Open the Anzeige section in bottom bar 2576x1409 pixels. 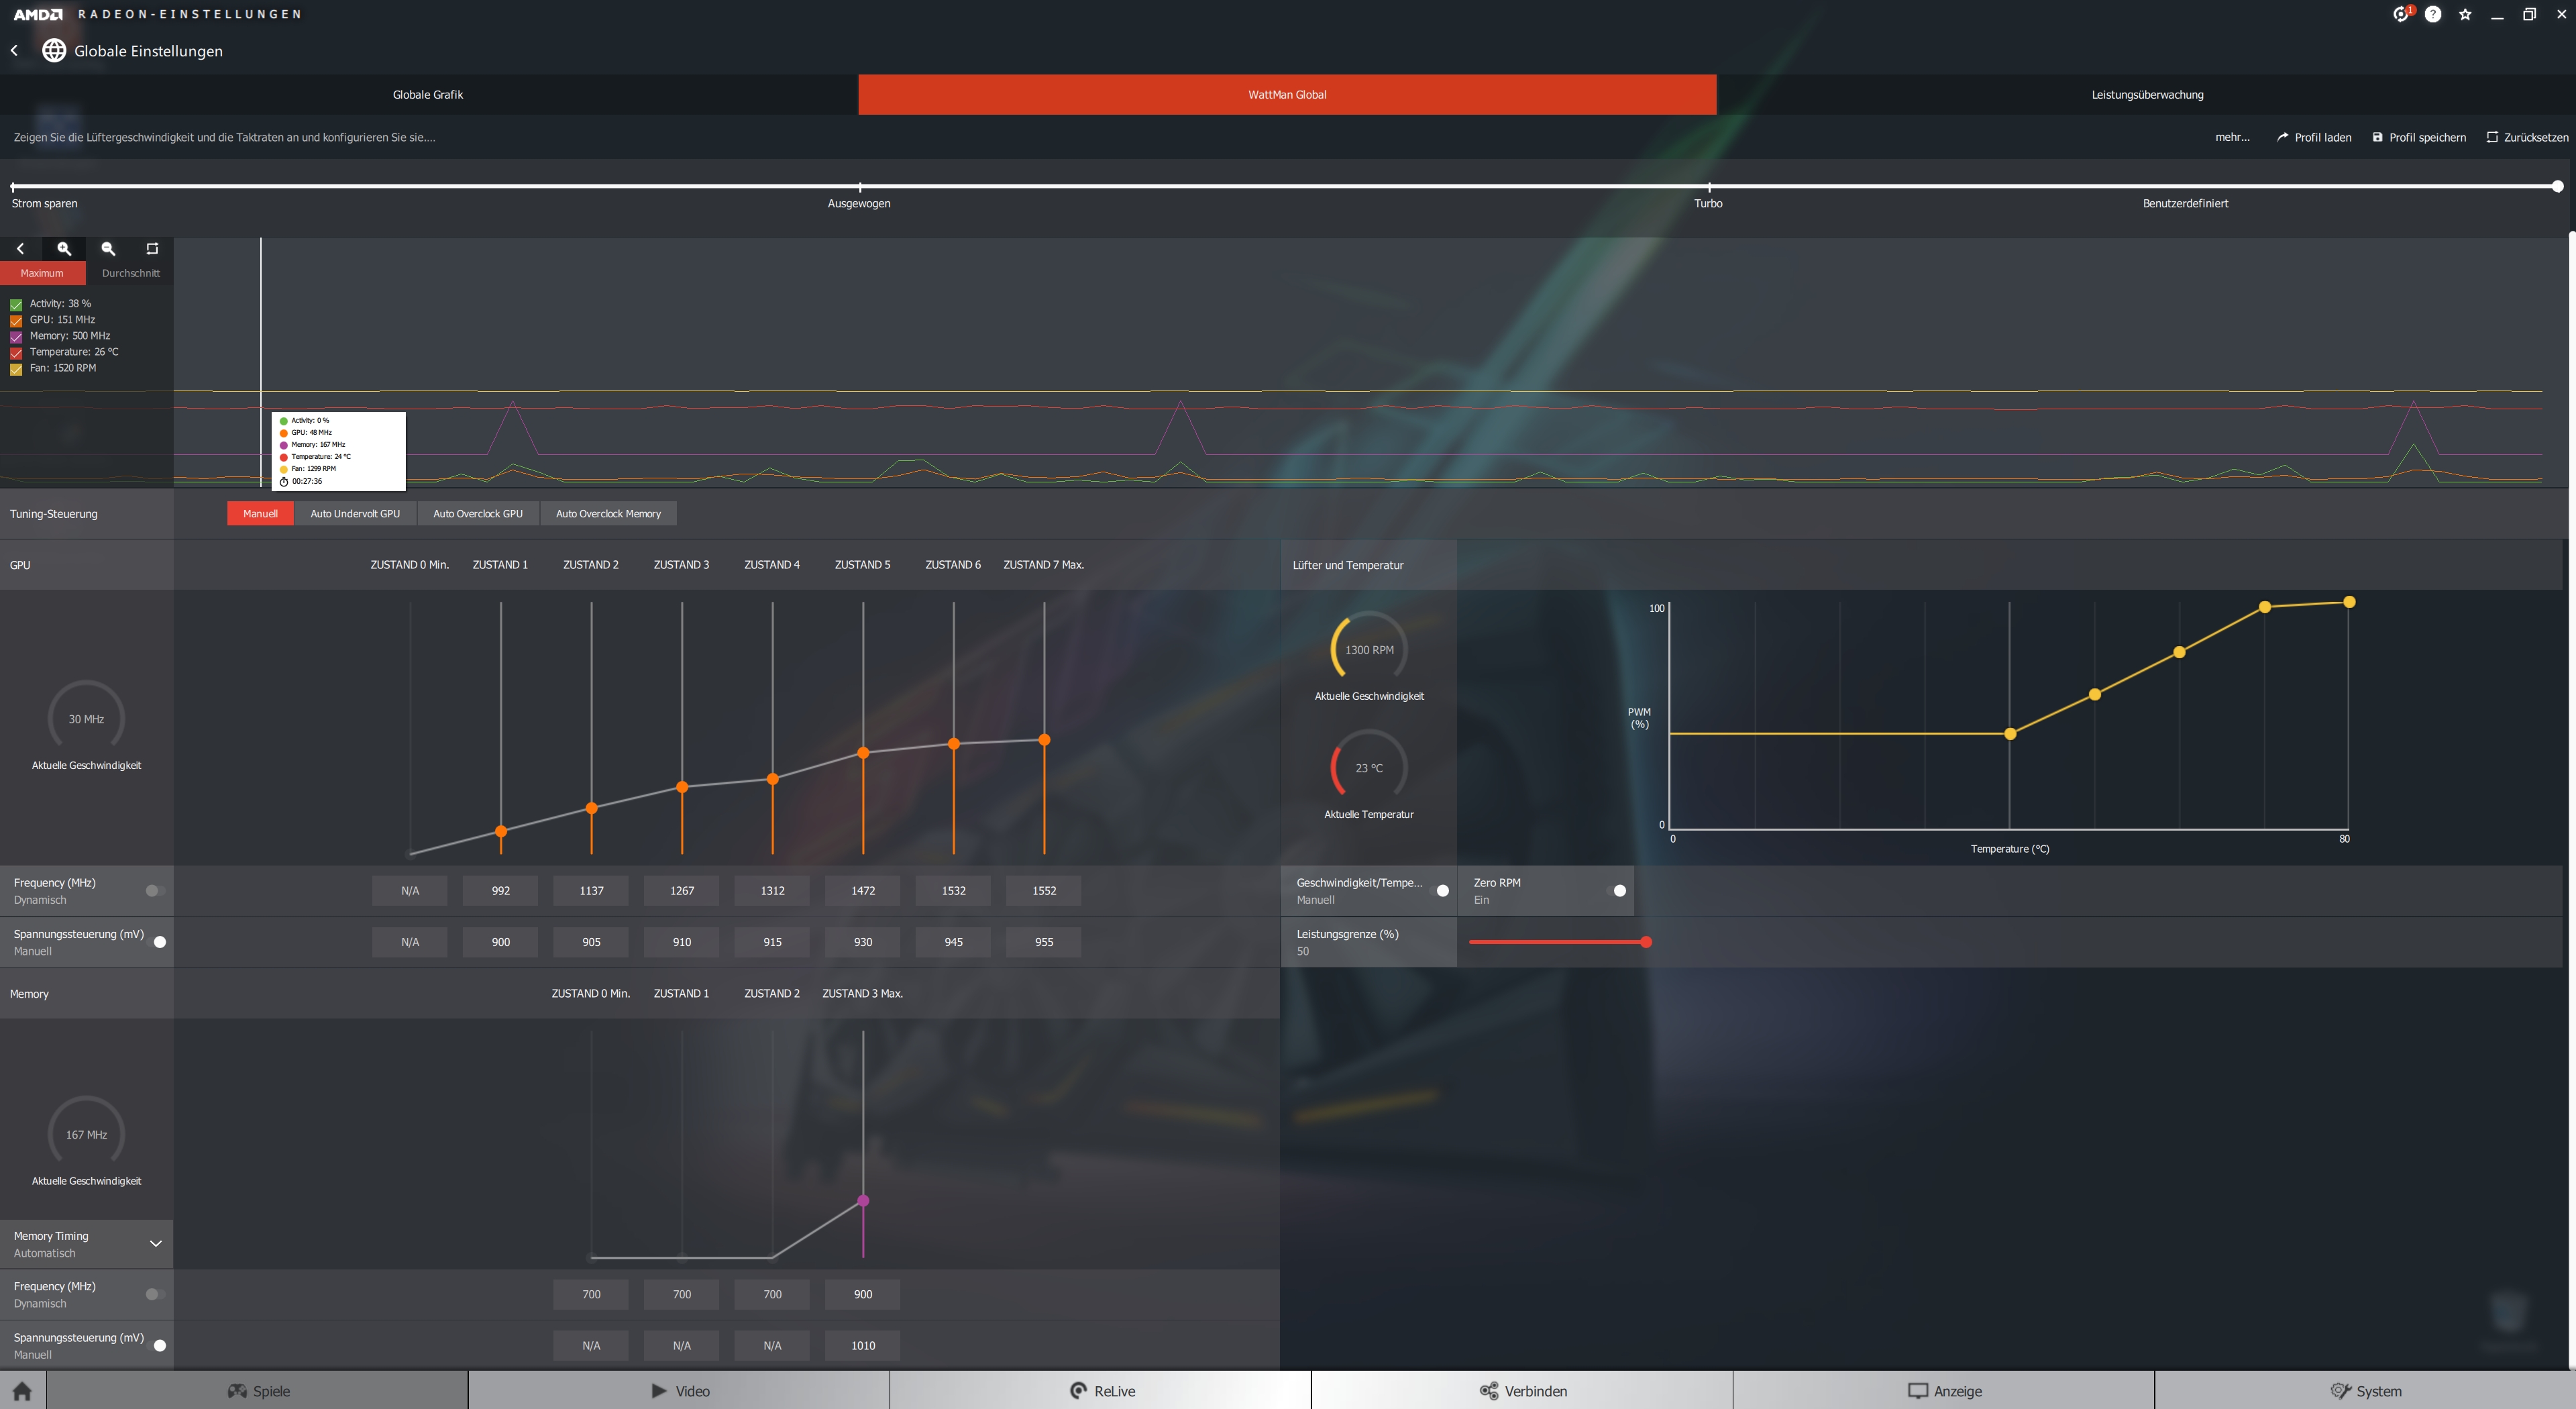pos(1944,1391)
